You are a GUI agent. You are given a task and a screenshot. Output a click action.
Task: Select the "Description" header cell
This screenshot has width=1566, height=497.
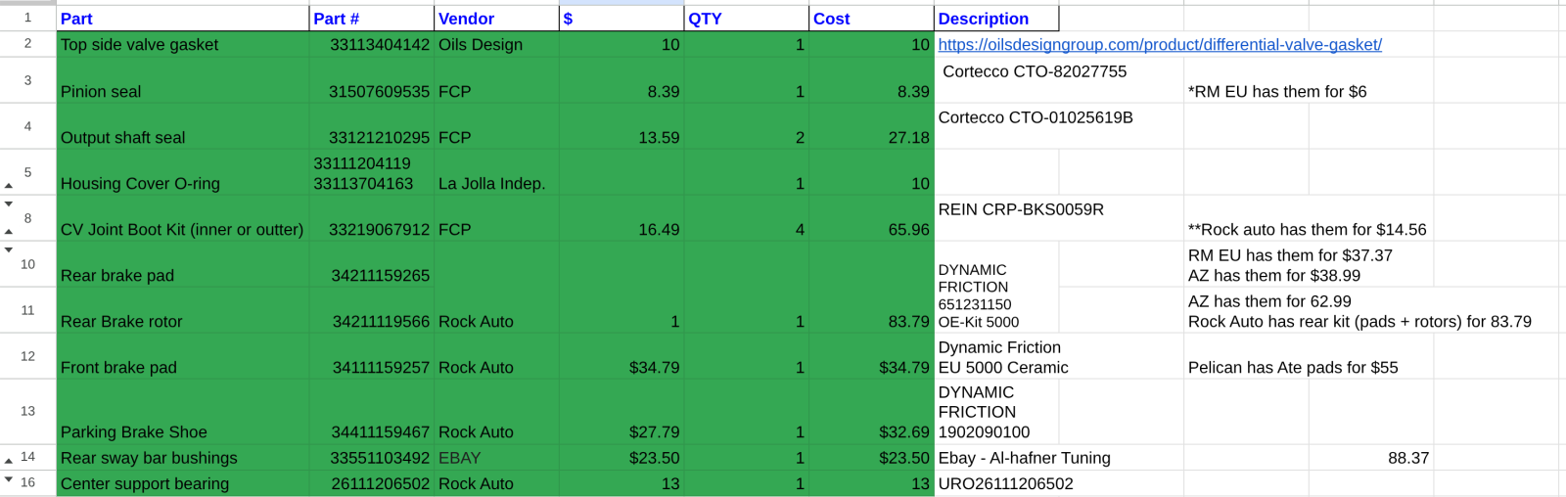pos(996,19)
